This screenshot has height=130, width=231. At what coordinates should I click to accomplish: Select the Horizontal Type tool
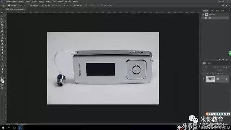2,59
